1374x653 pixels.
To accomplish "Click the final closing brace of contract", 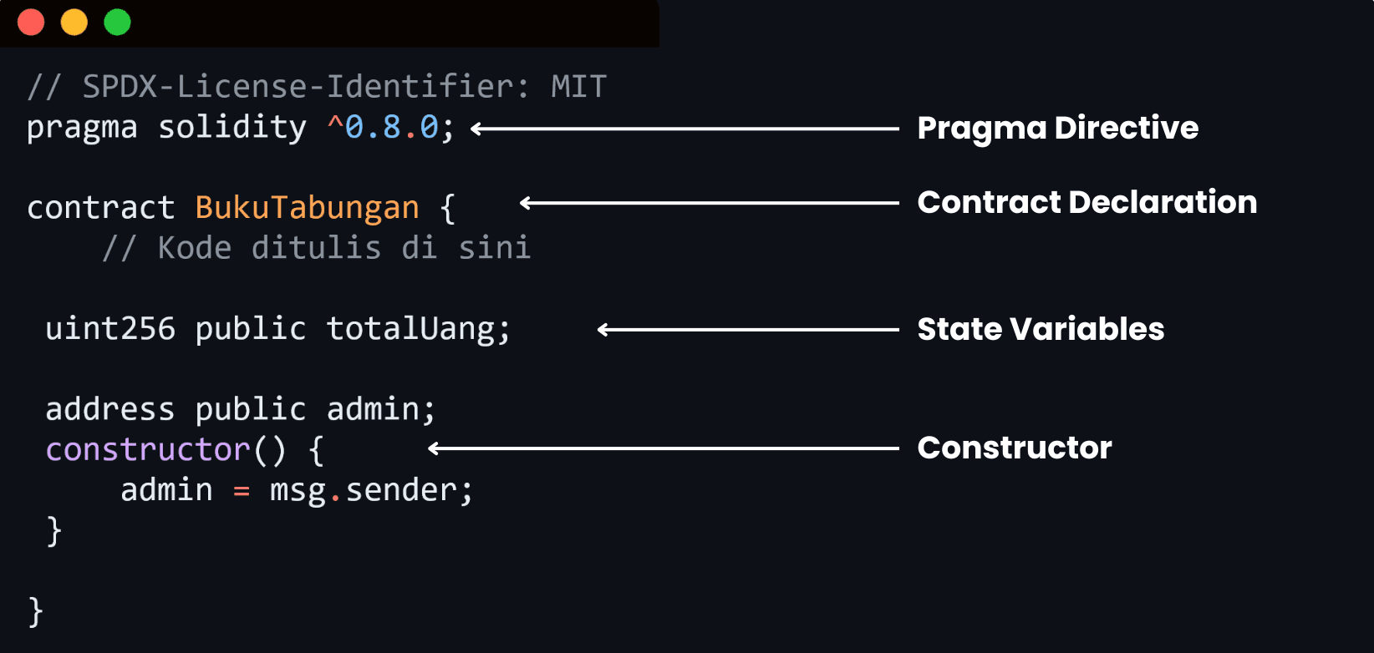I will tap(35, 611).
